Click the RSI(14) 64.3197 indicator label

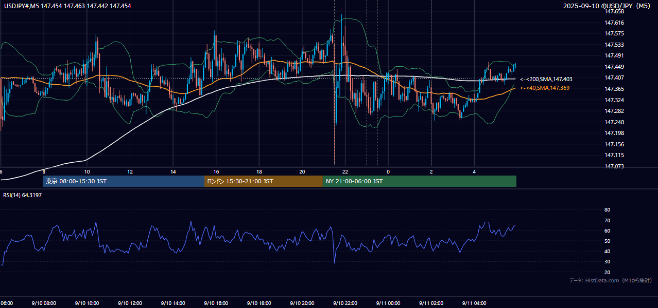[x=23, y=195]
